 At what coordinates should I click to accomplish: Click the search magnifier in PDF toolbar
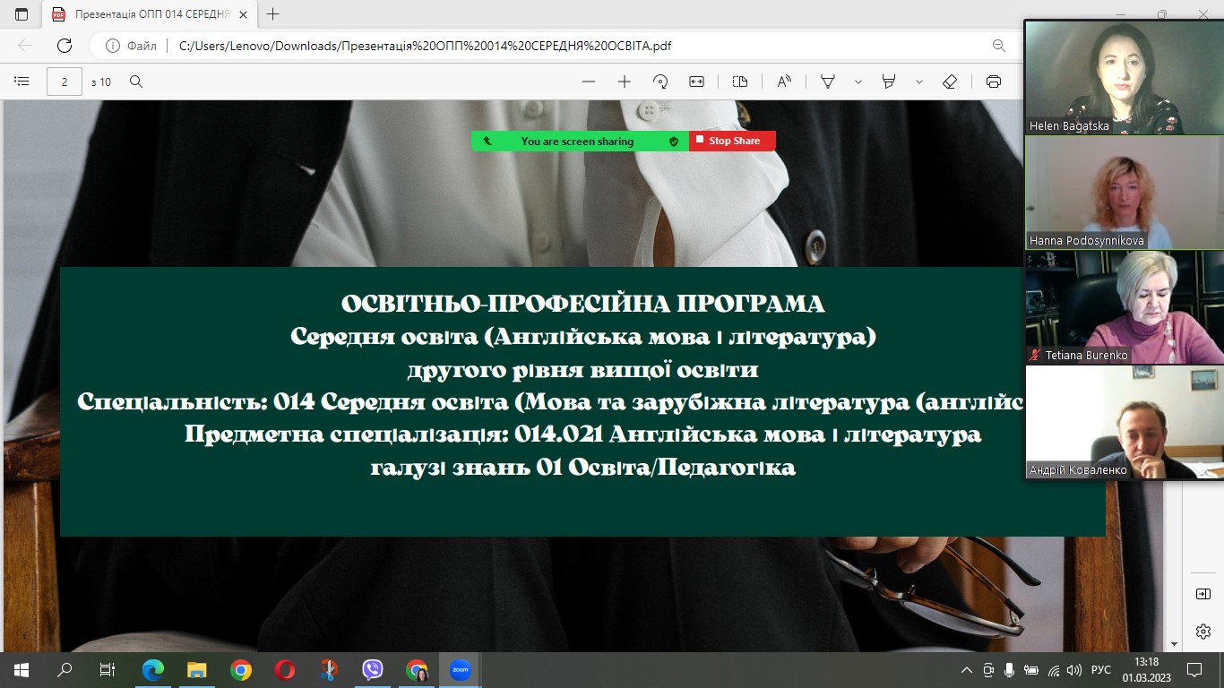(136, 82)
